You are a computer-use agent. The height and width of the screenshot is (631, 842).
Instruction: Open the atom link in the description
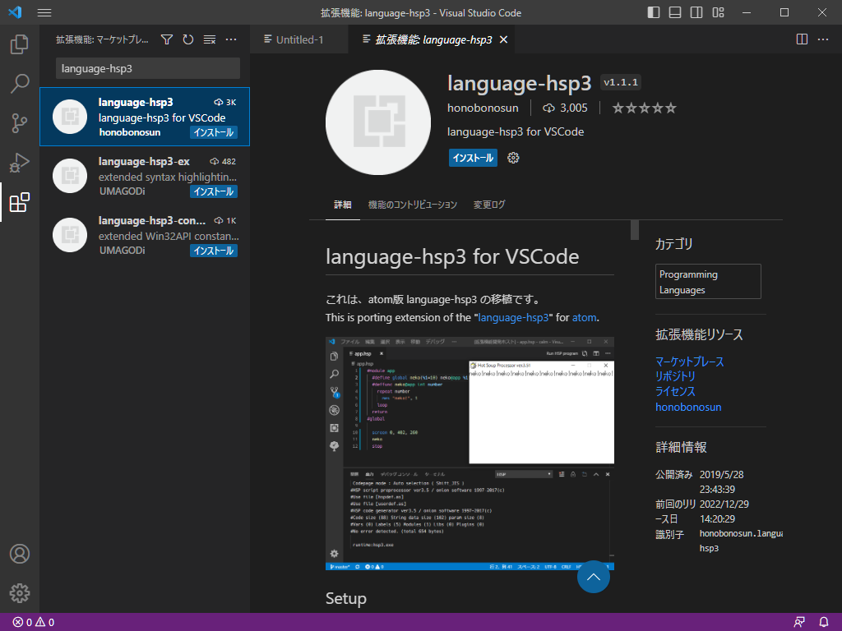coord(584,317)
